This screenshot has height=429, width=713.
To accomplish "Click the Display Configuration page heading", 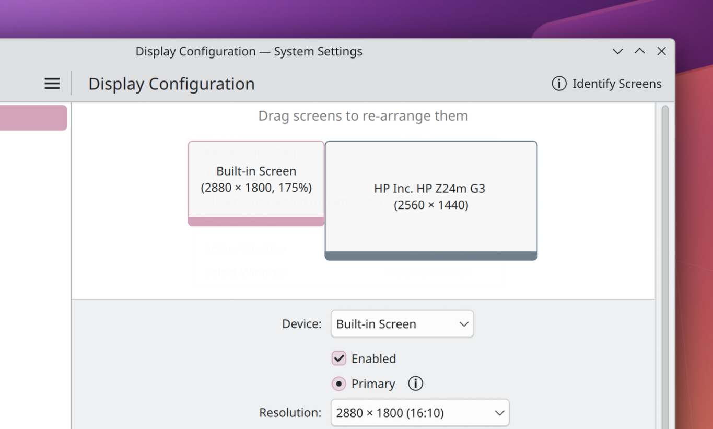I will click(x=171, y=84).
